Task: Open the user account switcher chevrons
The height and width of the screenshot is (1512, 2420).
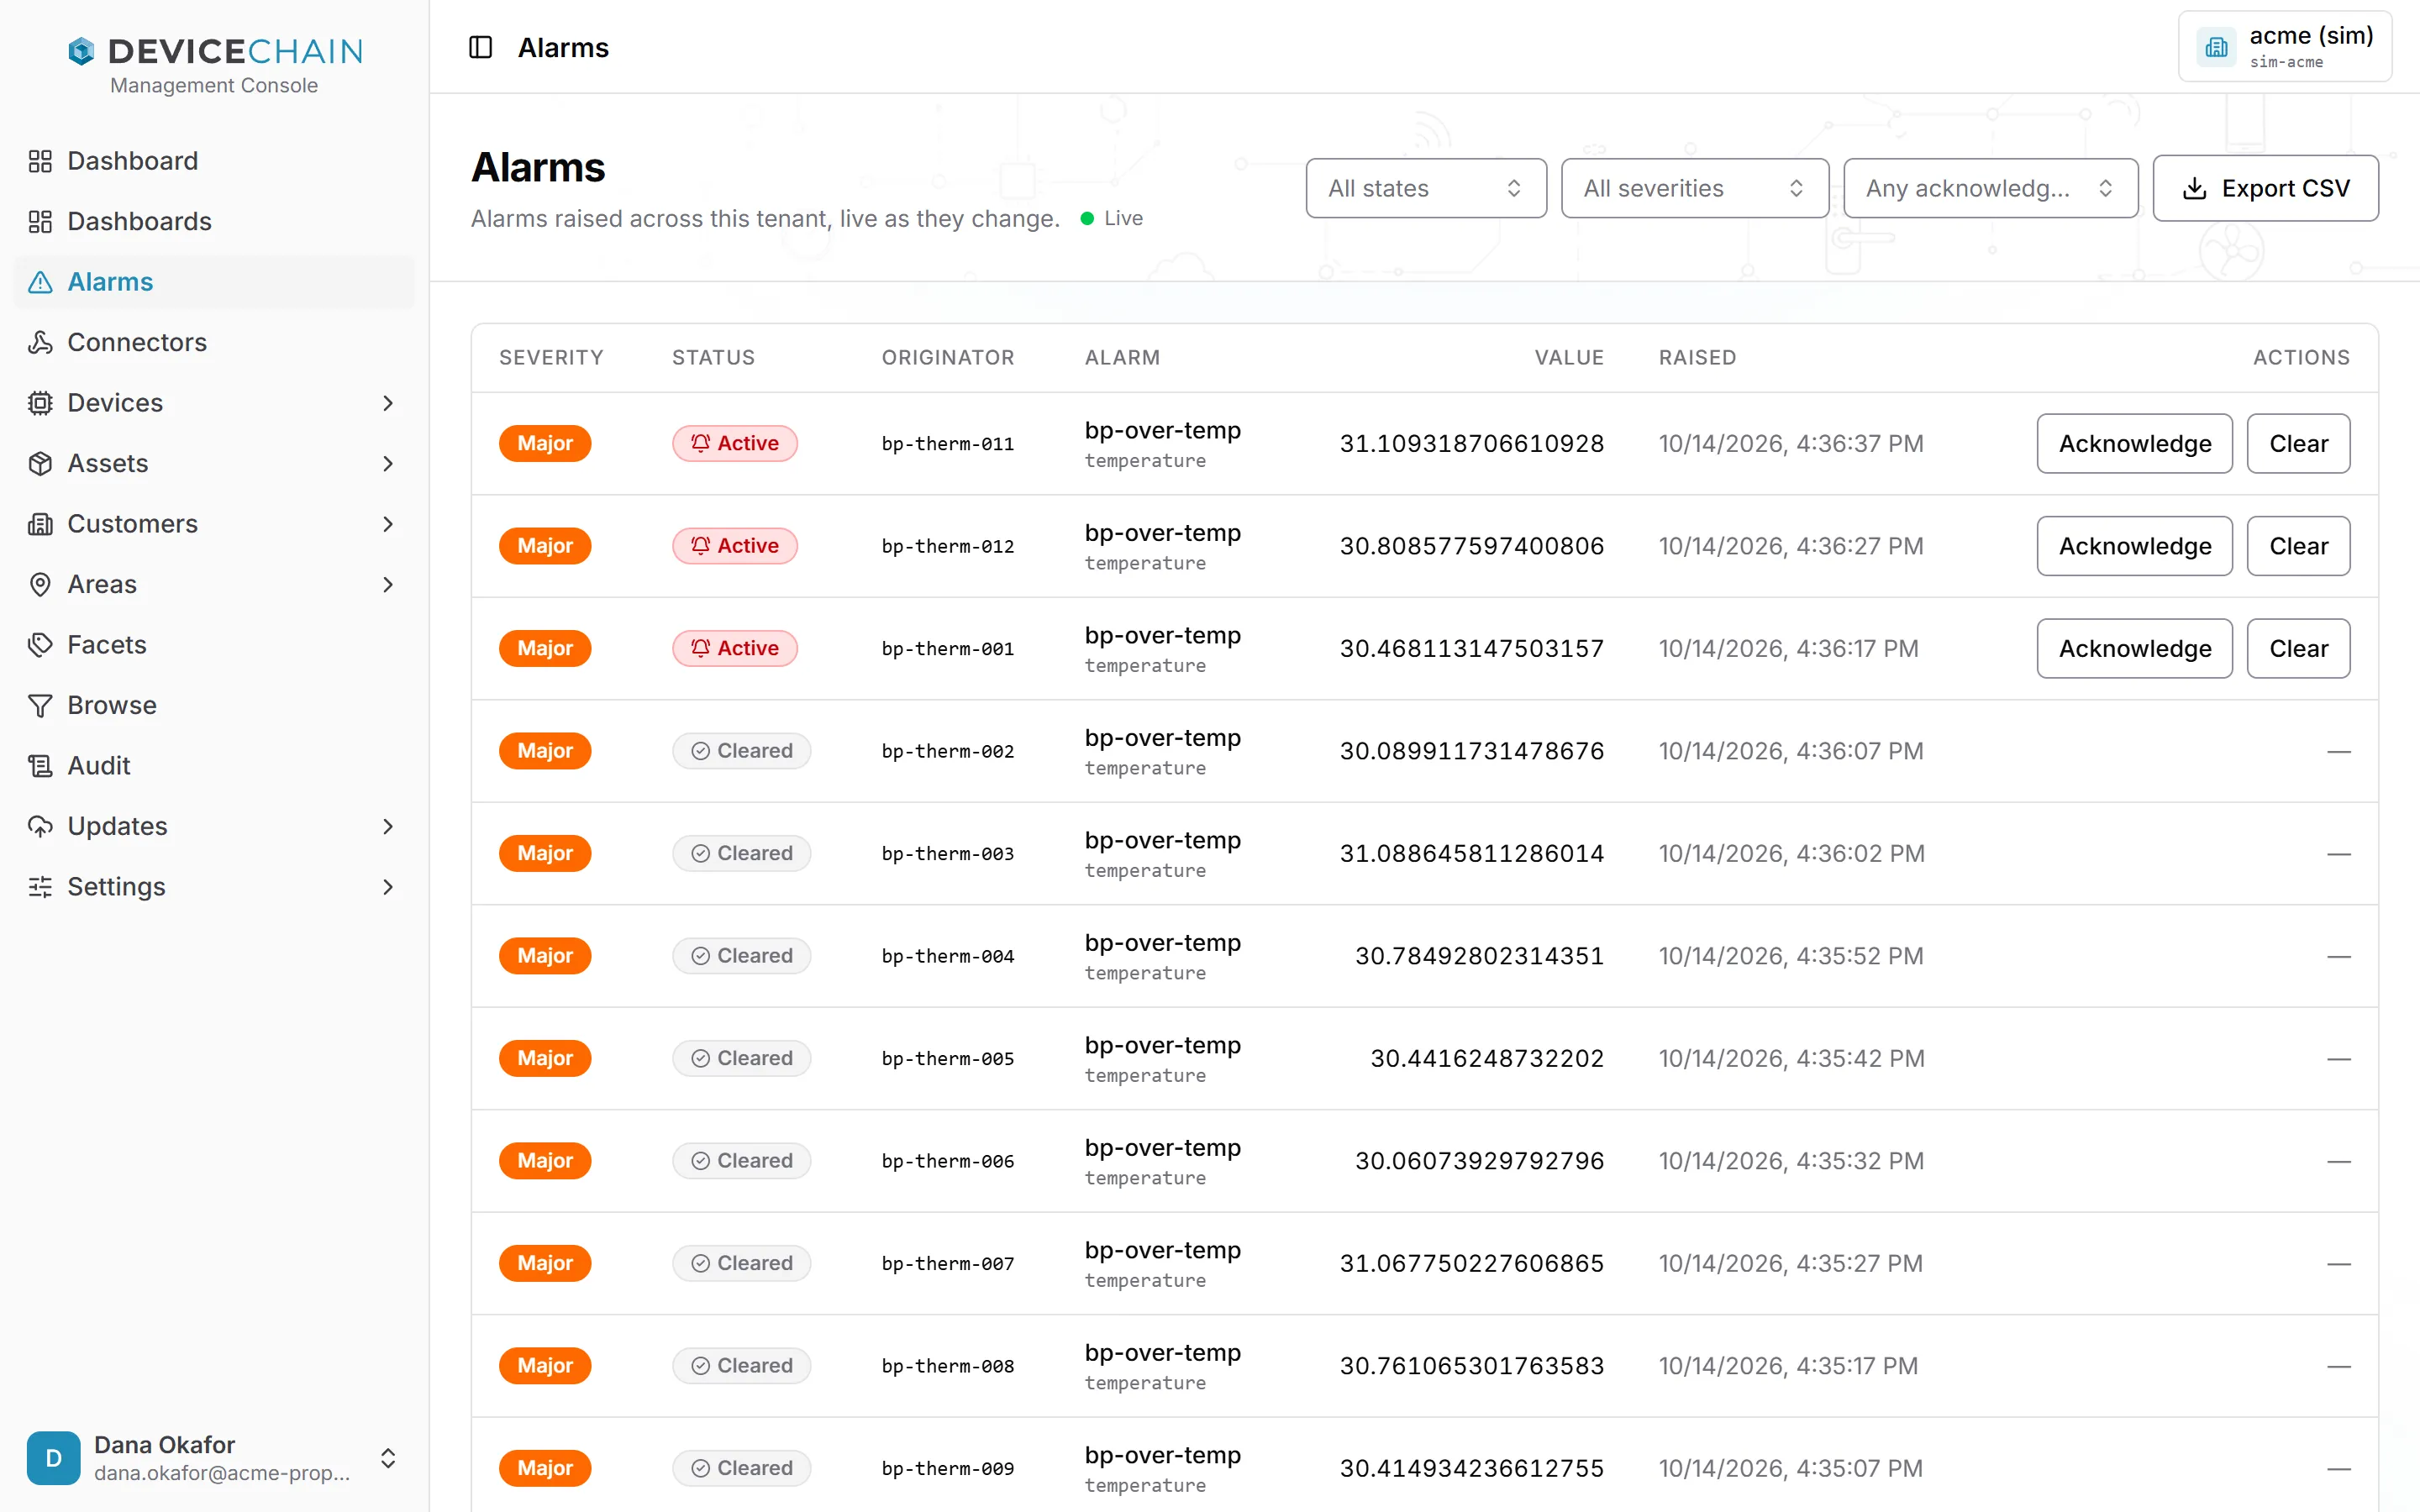Action: click(388, 1458)
